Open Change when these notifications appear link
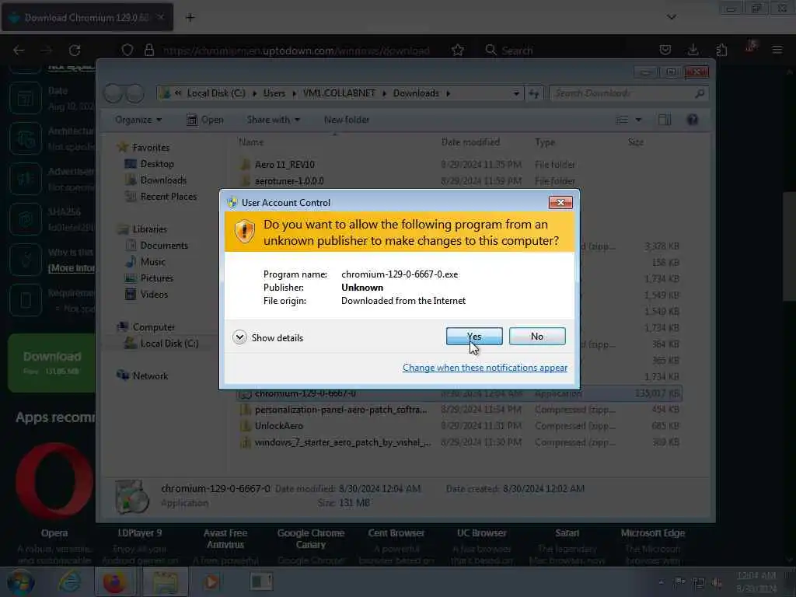 click(485, 368)
